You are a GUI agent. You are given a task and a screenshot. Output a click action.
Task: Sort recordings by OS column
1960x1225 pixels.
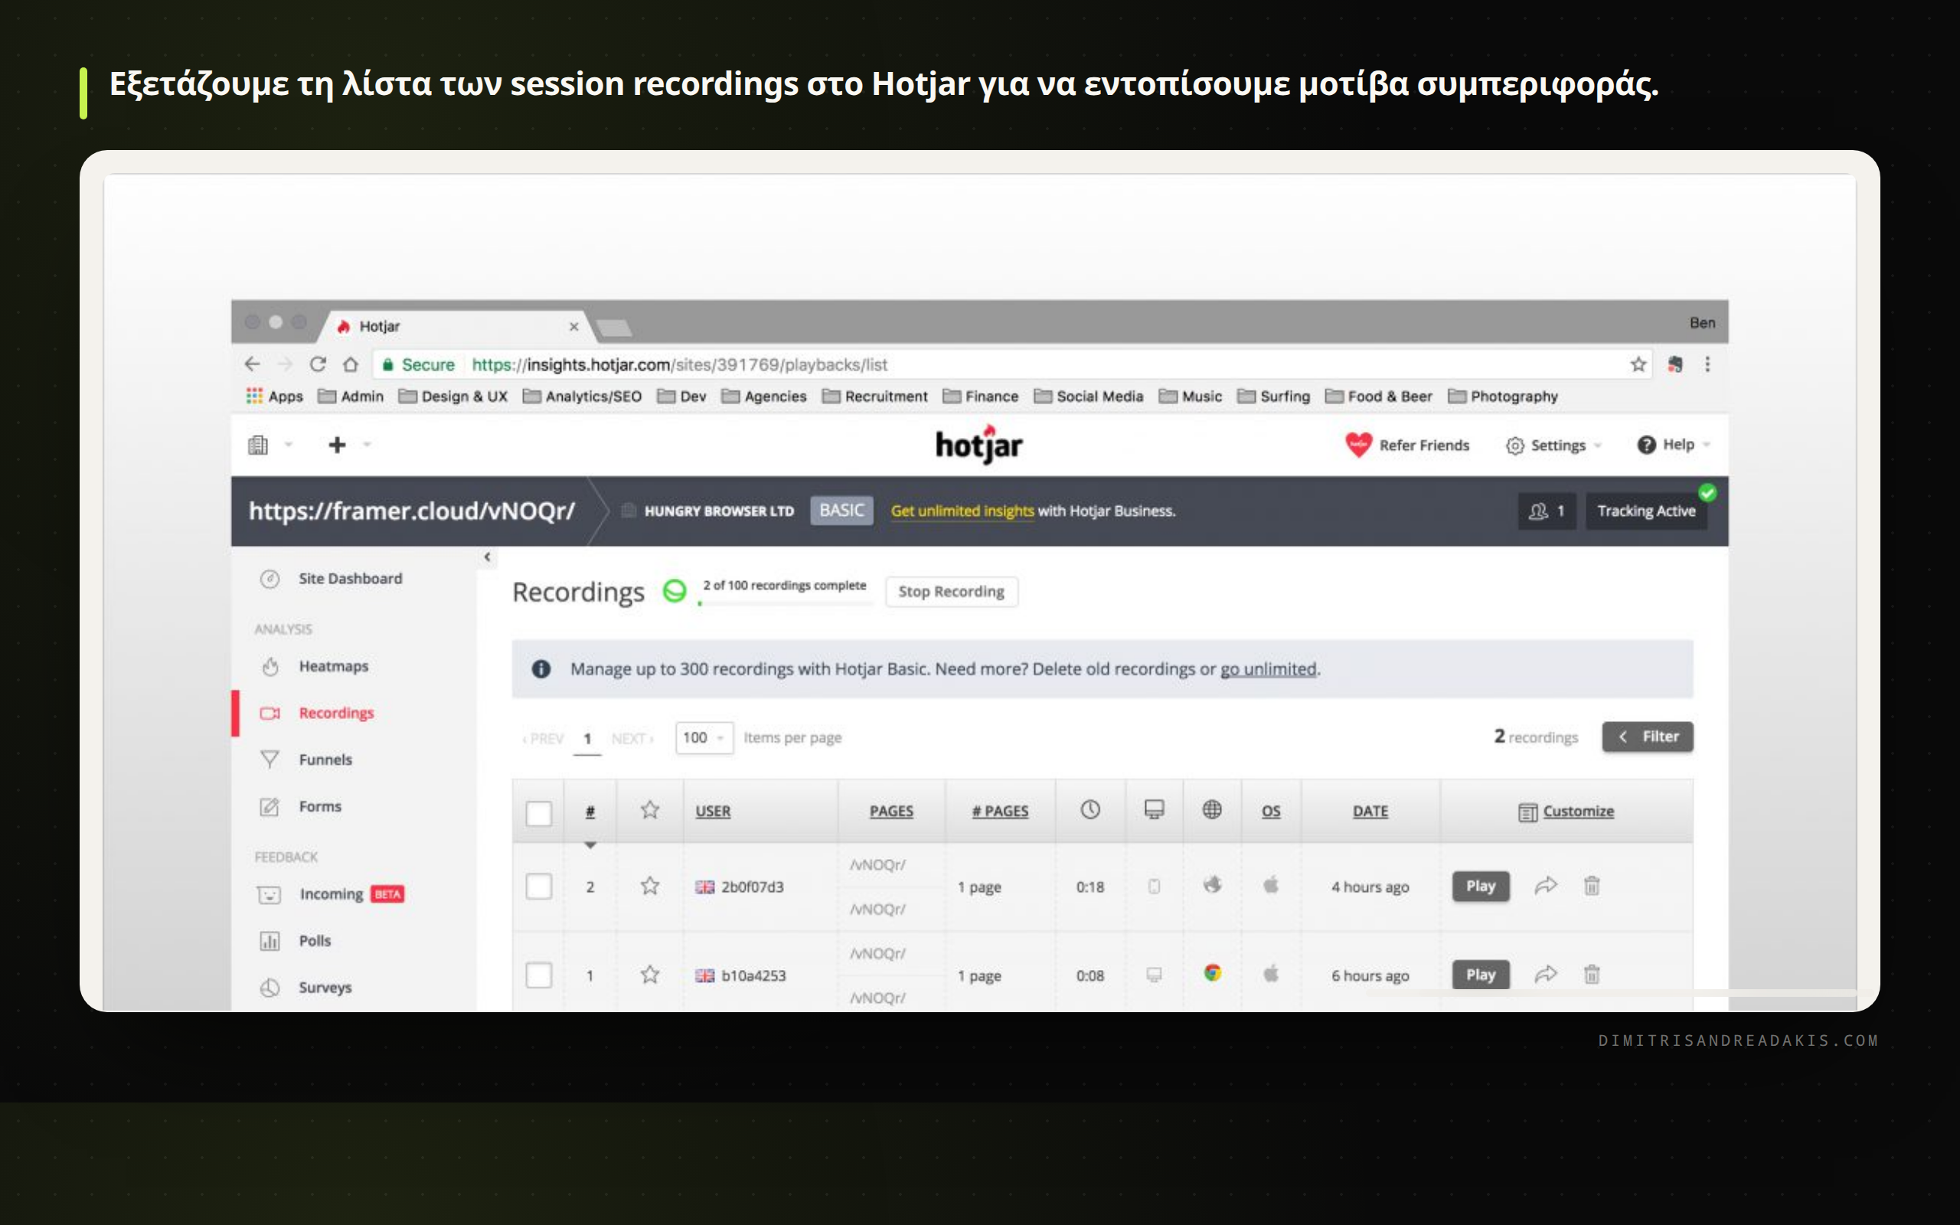click(x=1271, y=811)
